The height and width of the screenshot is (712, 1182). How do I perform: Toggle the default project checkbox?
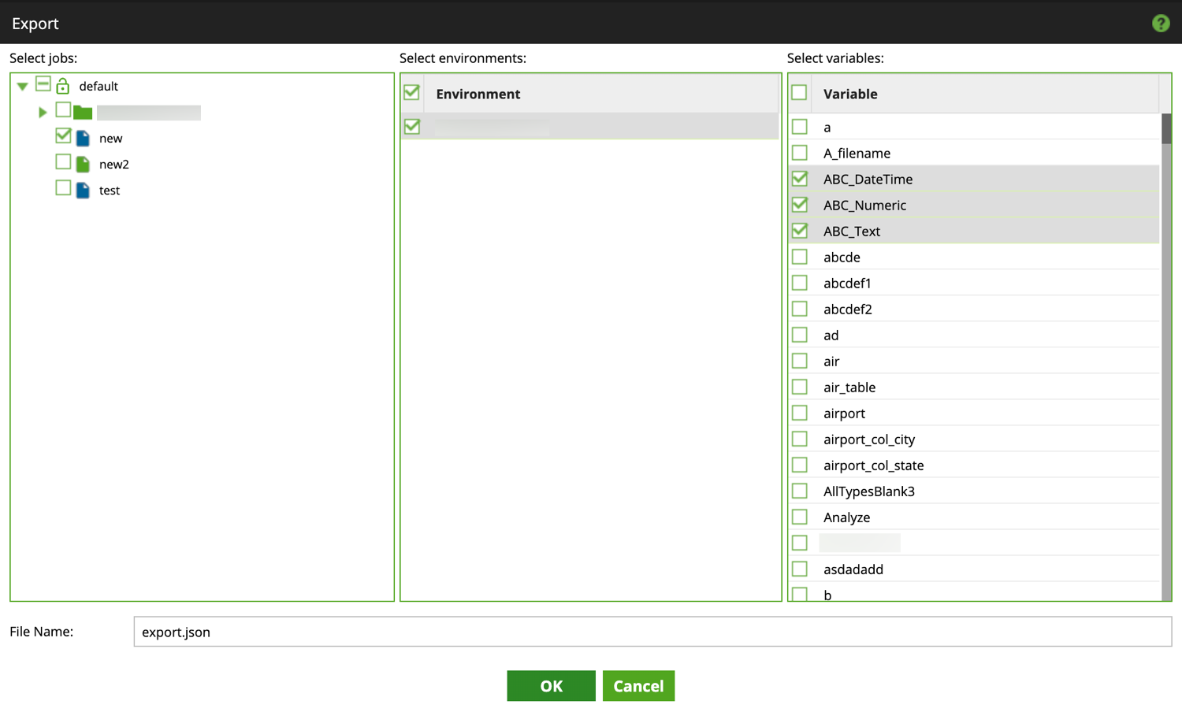pyautogui.click(x=43, y=83)
